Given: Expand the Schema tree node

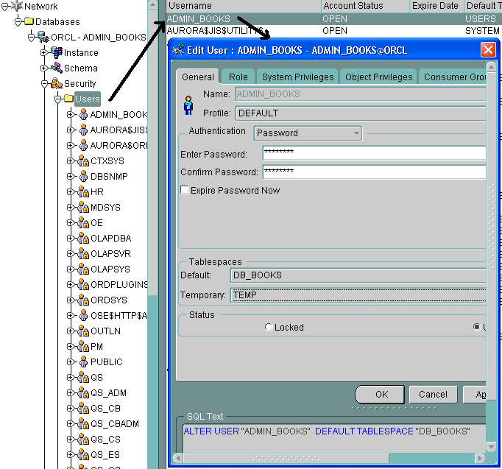Looking at the screenshot, I should point(44,68).
